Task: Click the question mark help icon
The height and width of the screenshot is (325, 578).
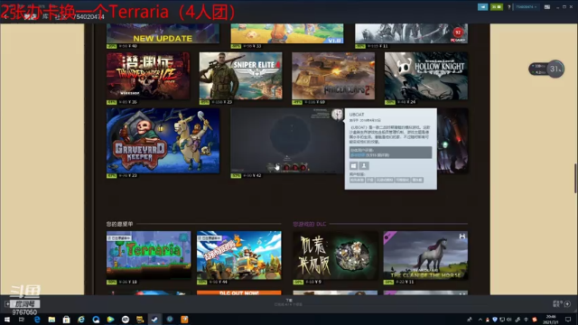Action: coord(509,7)
